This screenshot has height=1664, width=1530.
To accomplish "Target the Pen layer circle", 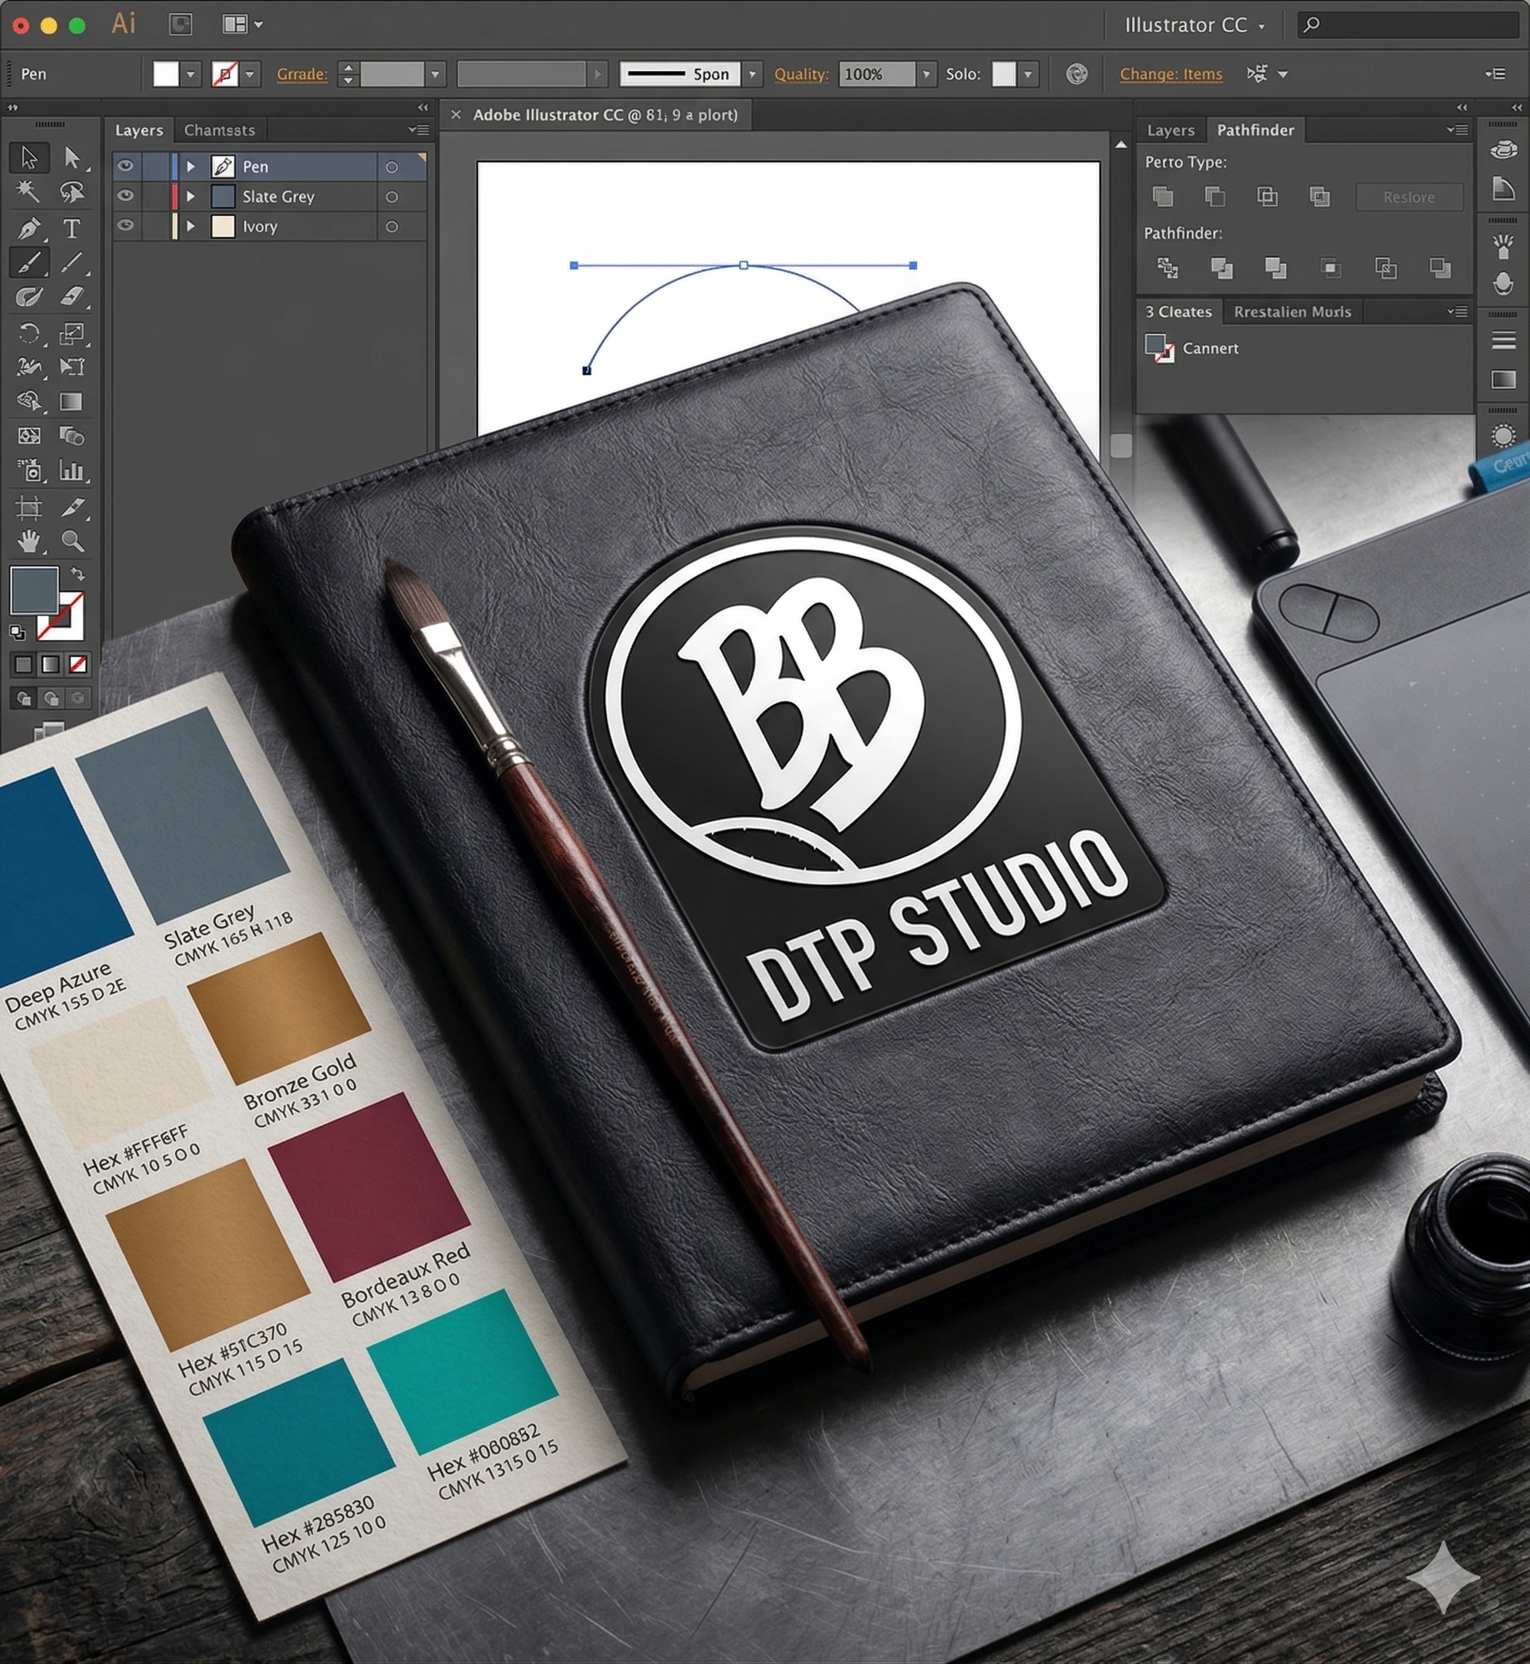I will pyautogui.click(x=392, y=167).
